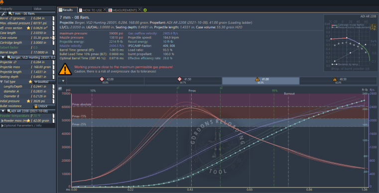This screenshot has height=193, width=379.
Task: Click the star icon beside eff. cross section
Action: pyautogui.click(x=28, y=28)
